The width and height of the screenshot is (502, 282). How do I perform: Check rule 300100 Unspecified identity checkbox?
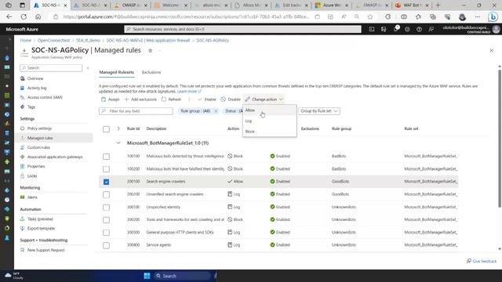click(x=107, y=207)
